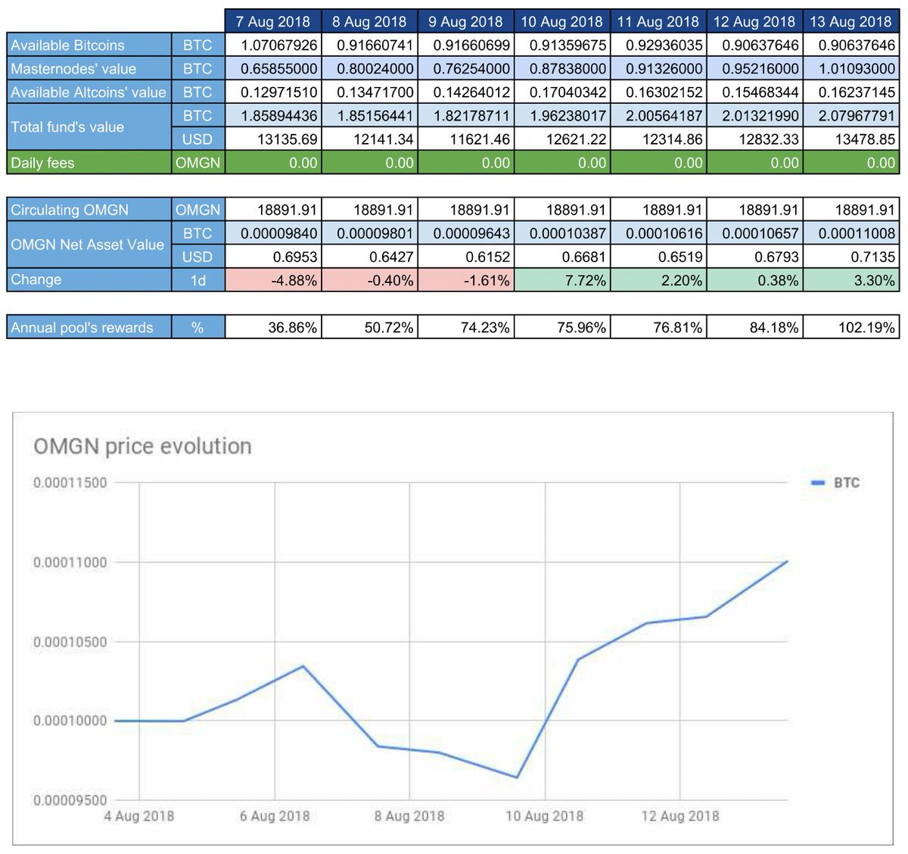Screen dimensions: 908x854
Task: Select the 0.00011500 y-axis label
Action: click(71, 480)
